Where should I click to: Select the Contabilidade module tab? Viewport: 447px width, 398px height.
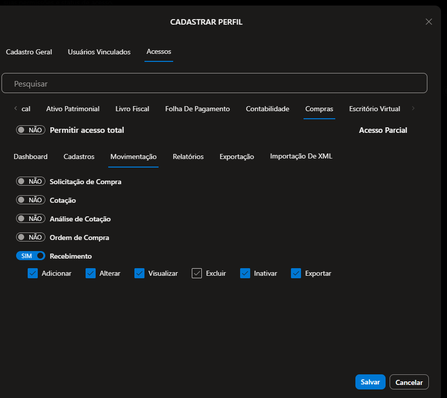click(x=267, y=109)
